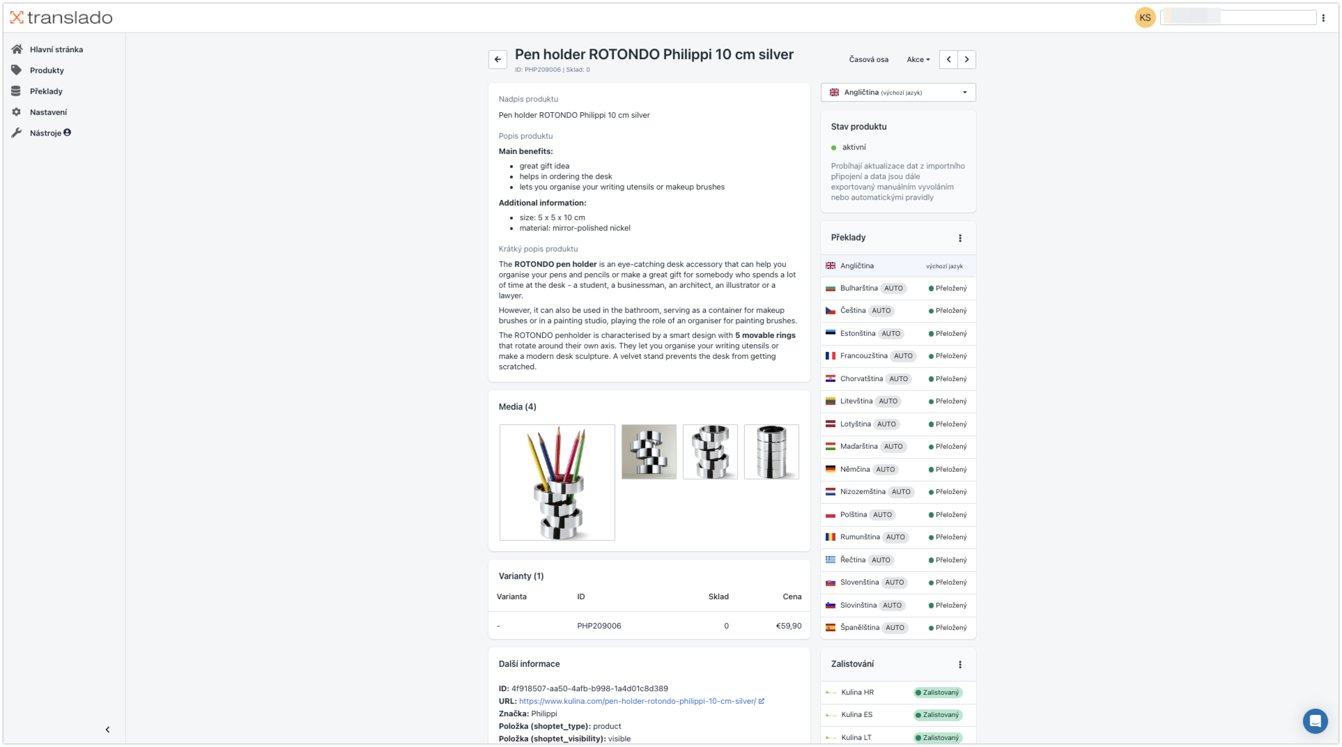Open Překlady in the sidebar
This screenshot has width=1342, height=747.
coord(46,91)
